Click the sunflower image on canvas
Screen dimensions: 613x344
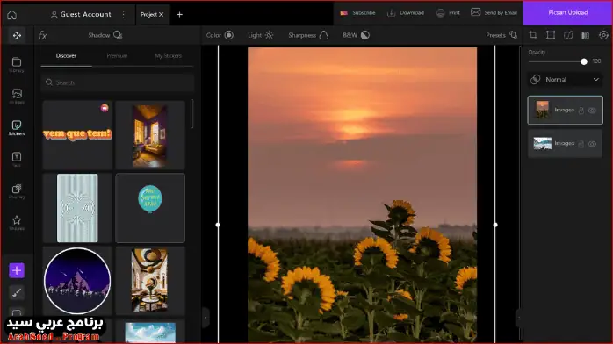[362, 195]
